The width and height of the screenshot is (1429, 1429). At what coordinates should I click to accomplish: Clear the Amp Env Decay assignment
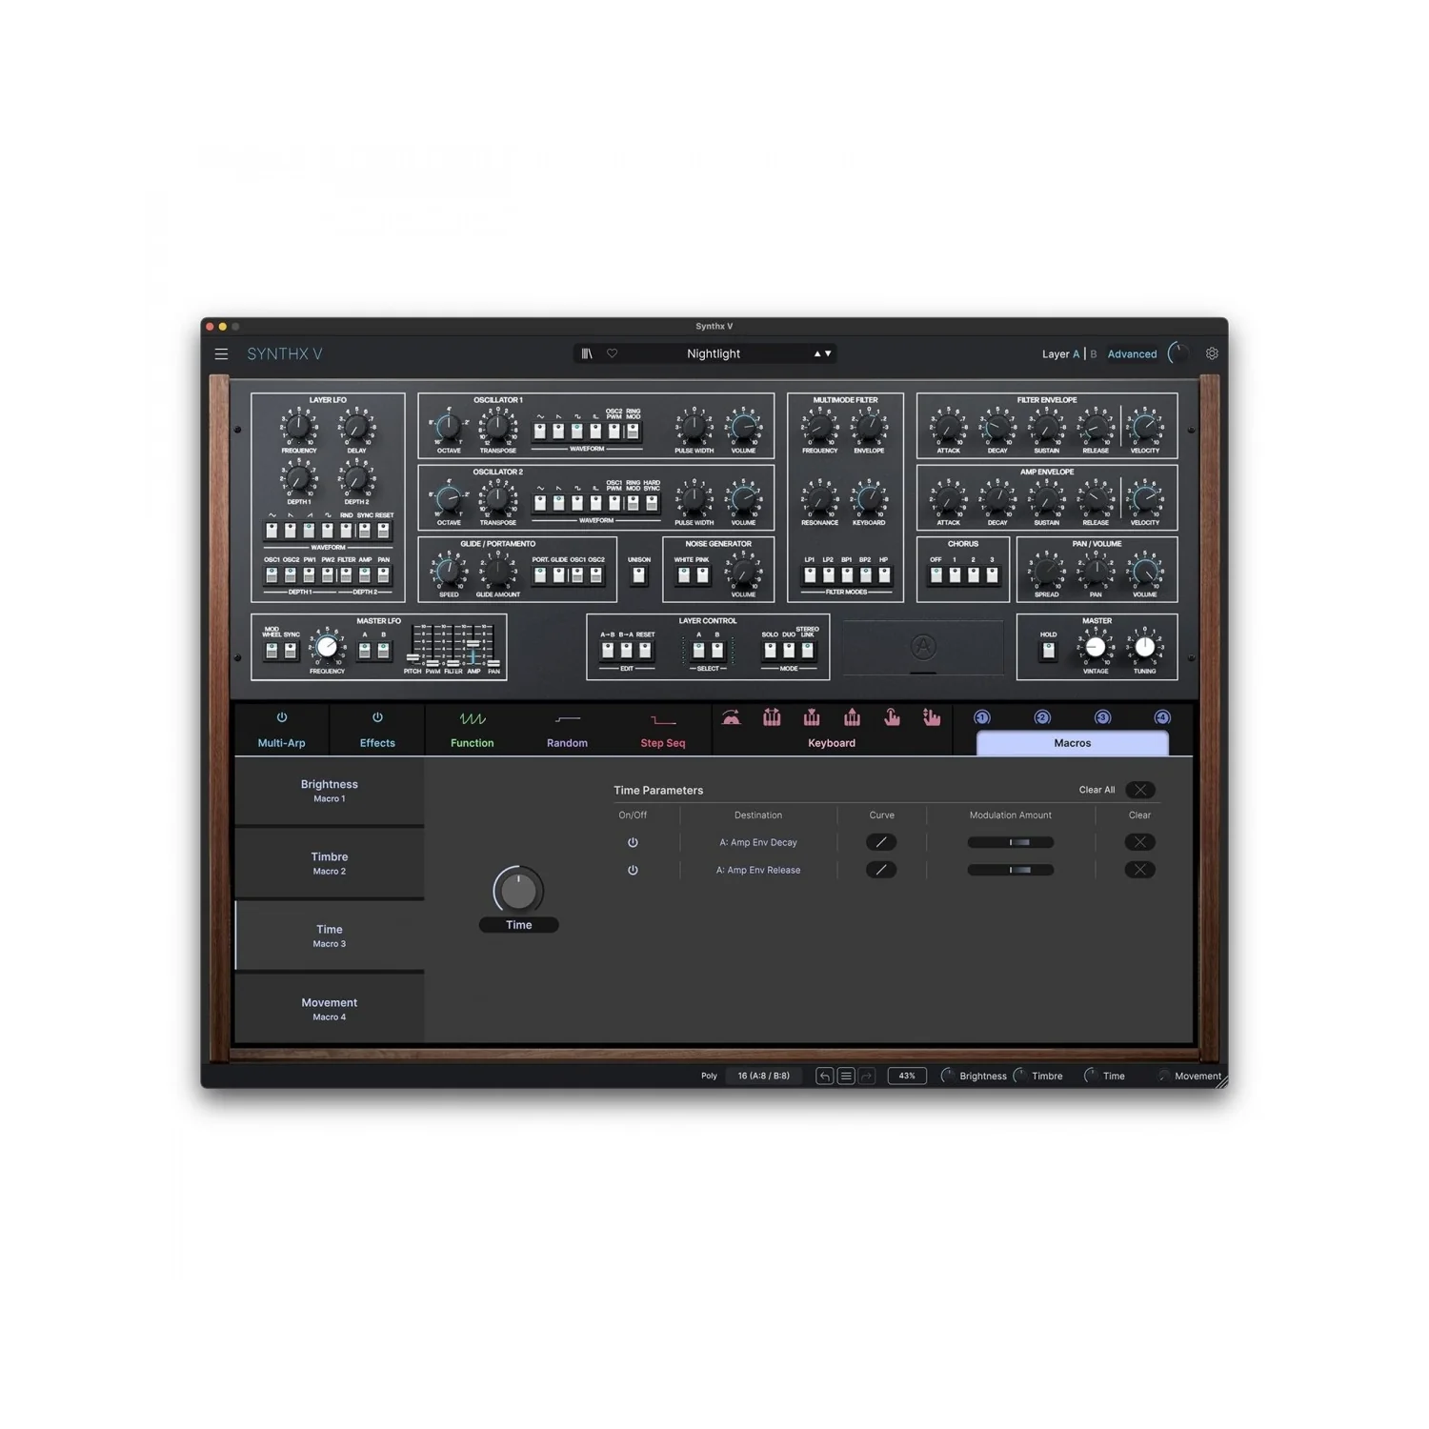point(1140,842)
